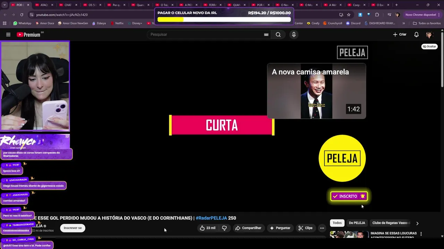Show next filter chips arrow
The width and height of the screenshot is (444, 249).
tap(417, 223)
